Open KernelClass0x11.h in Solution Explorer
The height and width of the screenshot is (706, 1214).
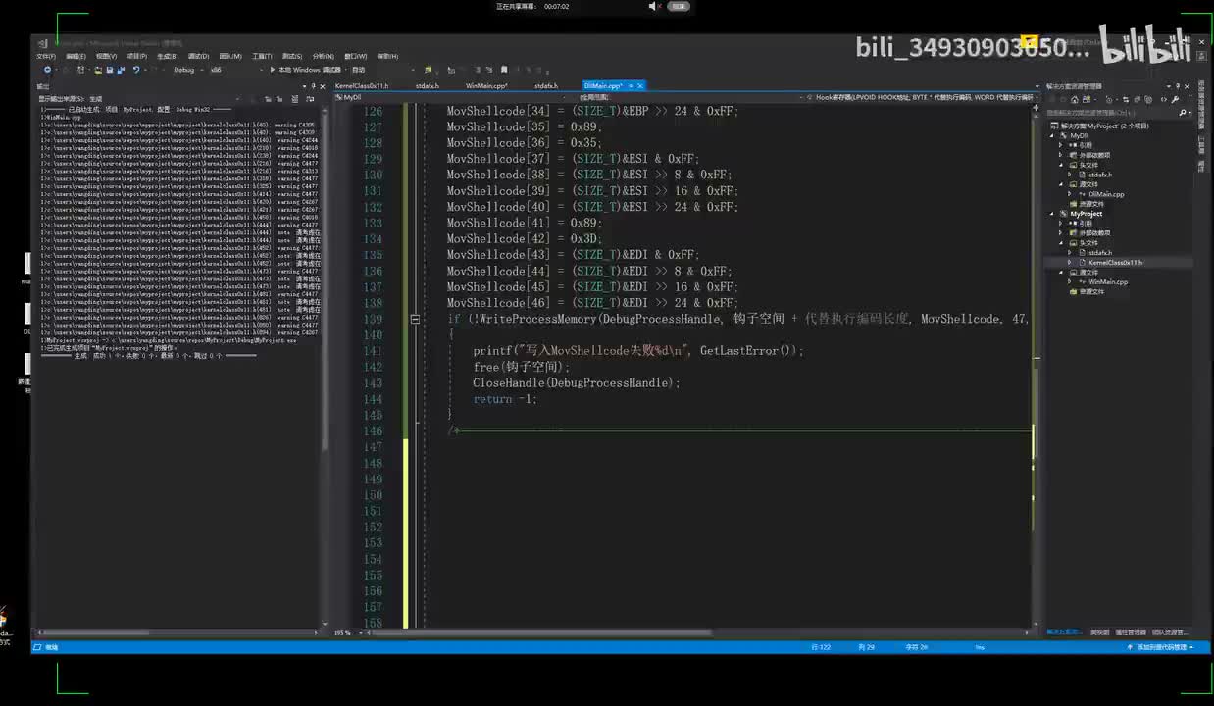pos(1115,263)
